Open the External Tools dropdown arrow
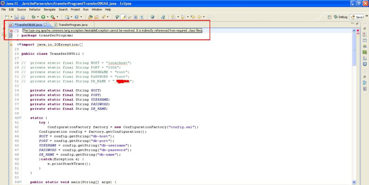369x185 pixels. (x=57, y=17)
